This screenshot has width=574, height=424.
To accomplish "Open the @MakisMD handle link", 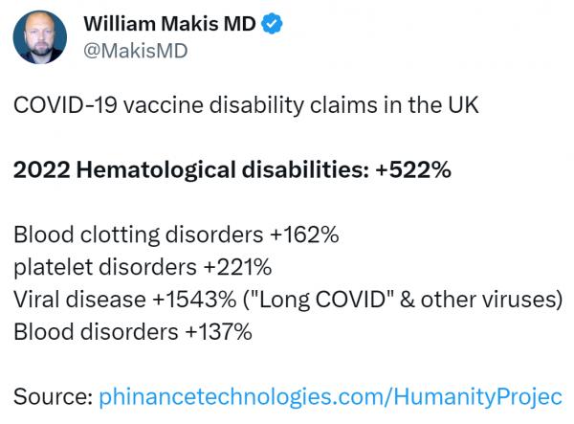I will pos(136,51).
